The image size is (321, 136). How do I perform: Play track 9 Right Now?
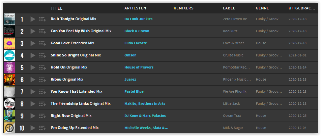(33, 116)
